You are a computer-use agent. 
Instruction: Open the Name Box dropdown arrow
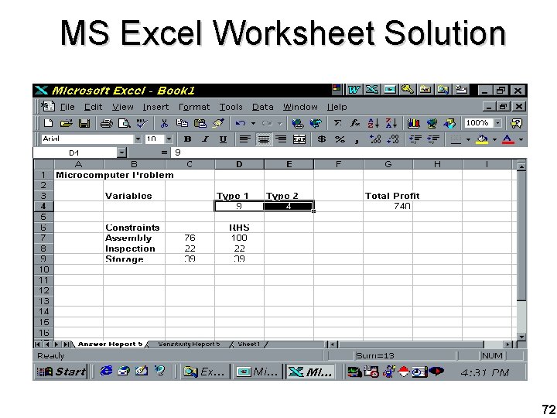pos(122,152)
